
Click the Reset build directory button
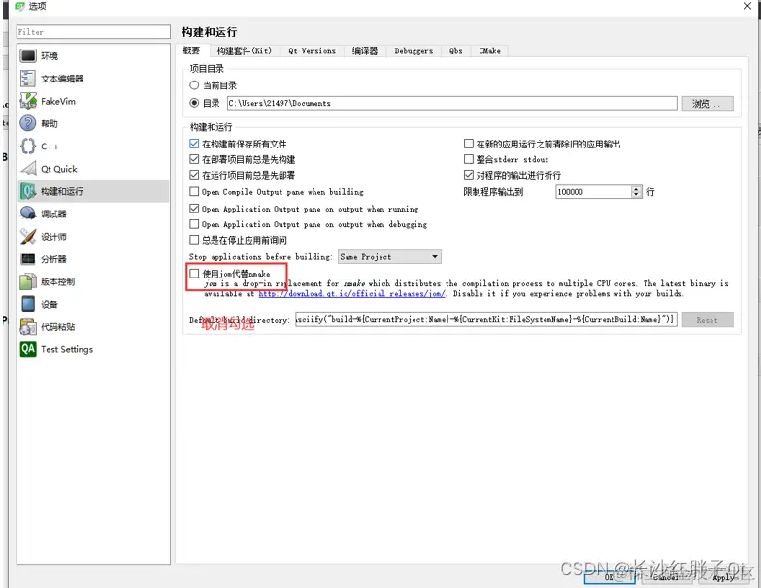[x=707, y=320]
